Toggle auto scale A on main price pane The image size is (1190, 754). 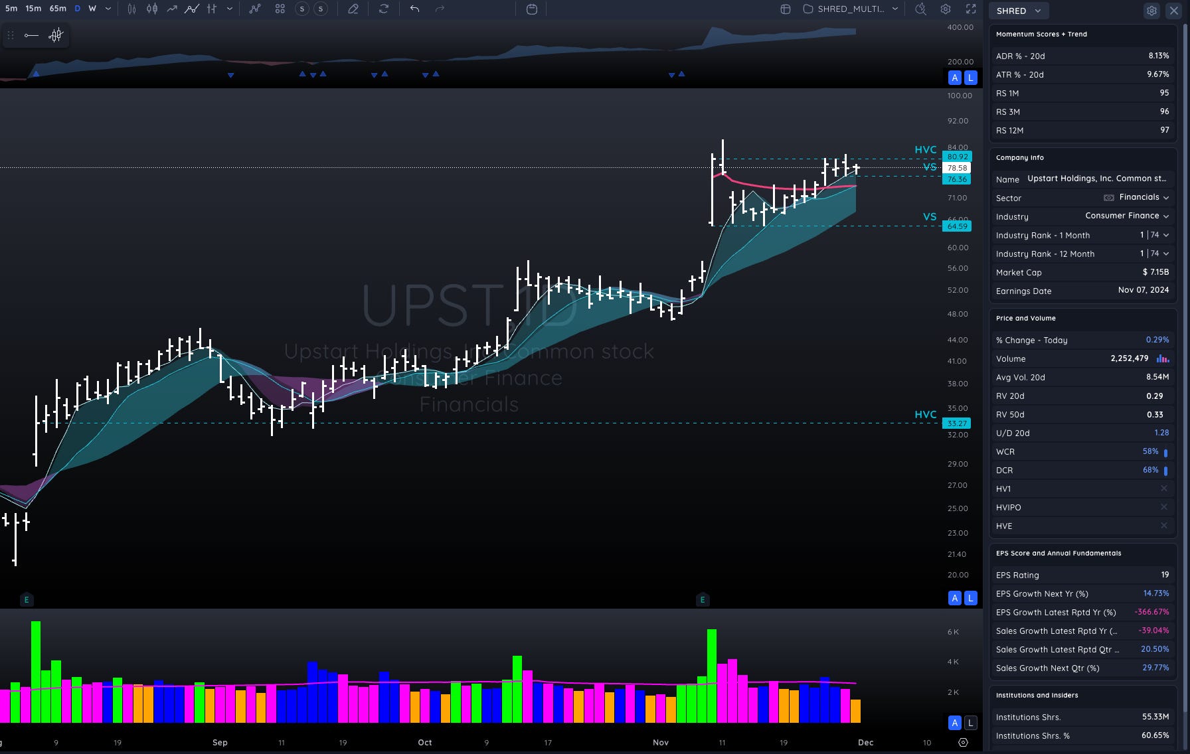[955, 598]
